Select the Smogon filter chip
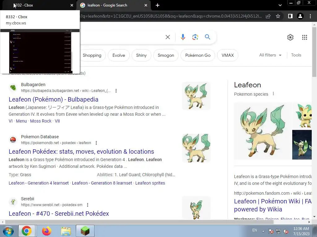317x237 pixels. (166, 55)
